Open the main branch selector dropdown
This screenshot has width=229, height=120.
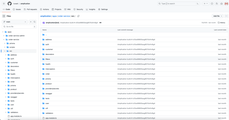[15, 22]
